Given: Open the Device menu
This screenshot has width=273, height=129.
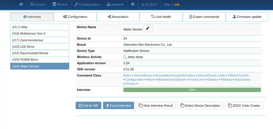Looking at the screenshot, I should 60,4.
